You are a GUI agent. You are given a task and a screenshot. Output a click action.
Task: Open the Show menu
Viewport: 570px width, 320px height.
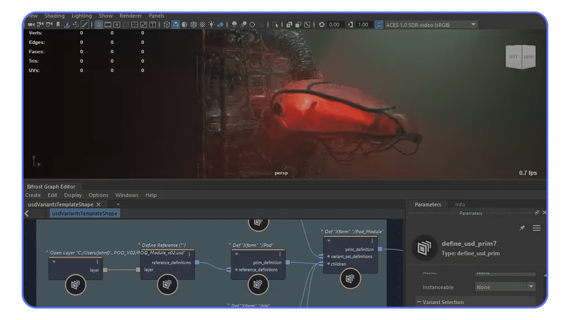(106, 16)
